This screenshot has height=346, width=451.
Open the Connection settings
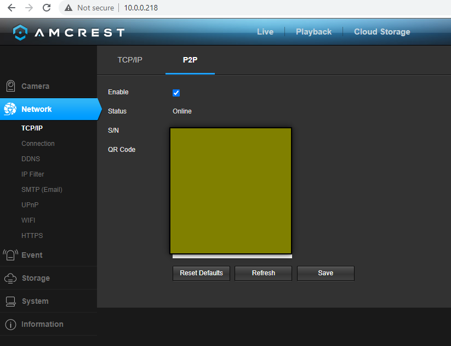click(38, 143)
